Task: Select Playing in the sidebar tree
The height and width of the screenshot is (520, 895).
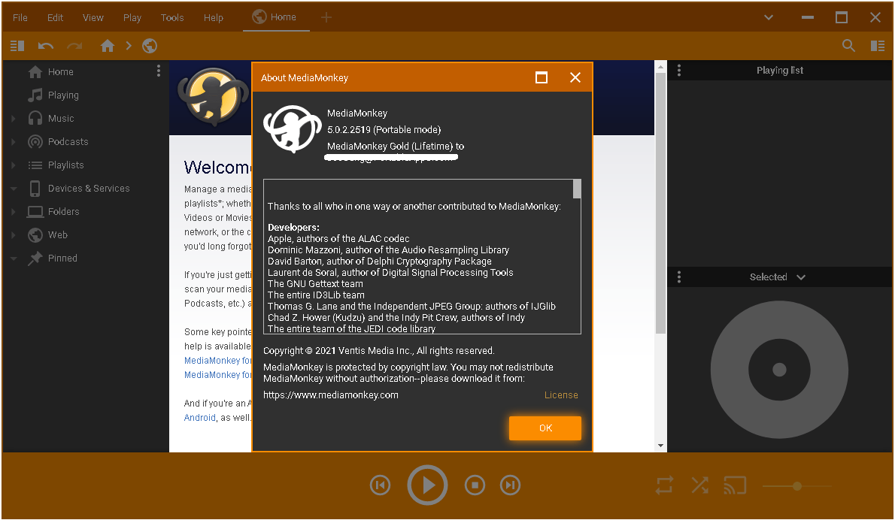Action: pyautogui.click(x=62, y=95)
